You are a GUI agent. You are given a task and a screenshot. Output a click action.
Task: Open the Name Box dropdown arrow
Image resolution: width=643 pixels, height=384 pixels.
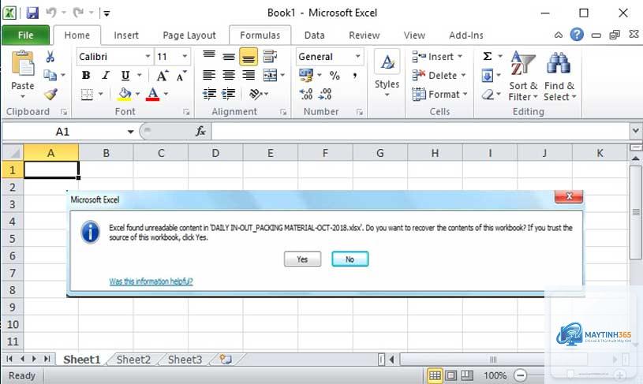(x=130, y=132)
